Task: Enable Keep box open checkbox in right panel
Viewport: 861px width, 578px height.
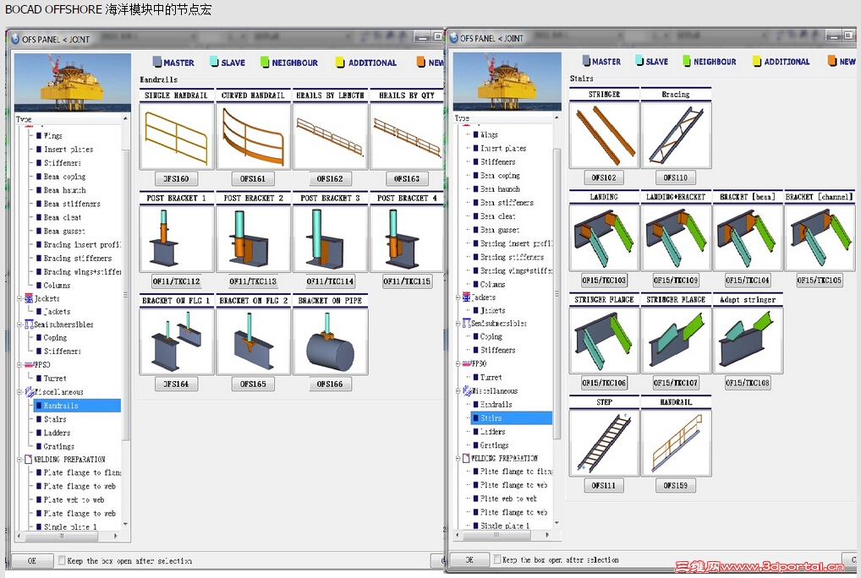Action: [497, 559]
